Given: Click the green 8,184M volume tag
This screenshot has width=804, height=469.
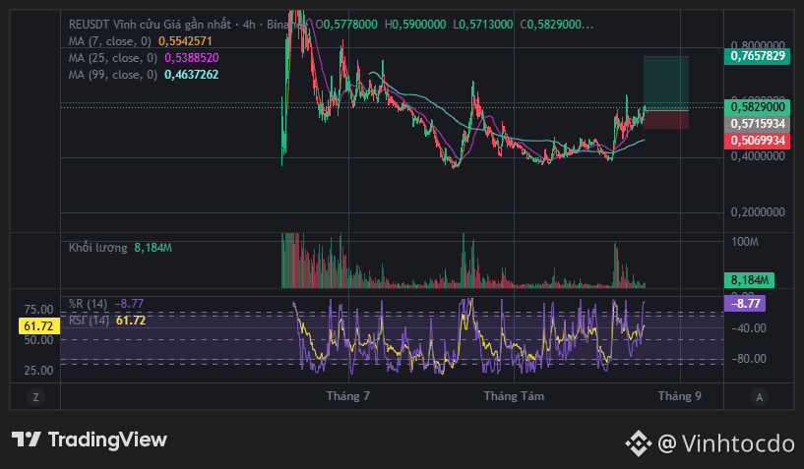Looking at the screenshot, I should (x=749, y=280).
